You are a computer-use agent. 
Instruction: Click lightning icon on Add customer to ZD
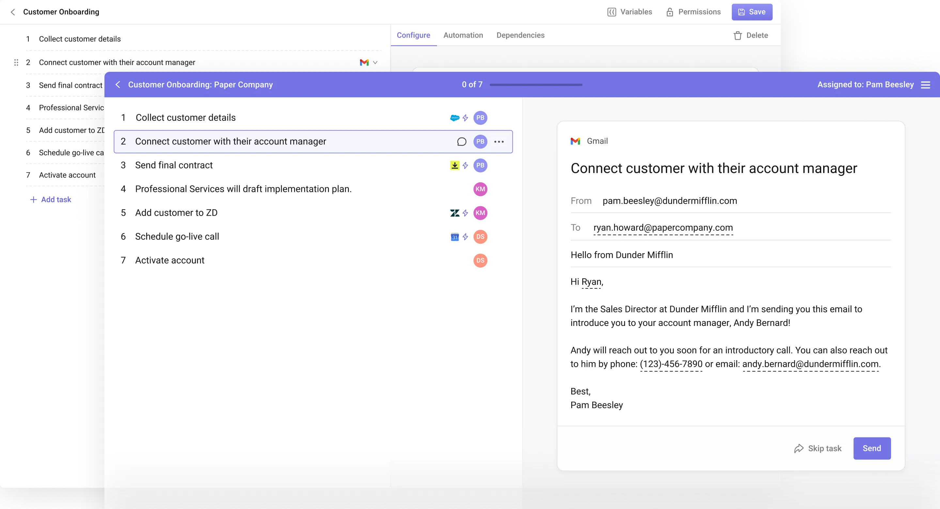[x=465, y=213]
